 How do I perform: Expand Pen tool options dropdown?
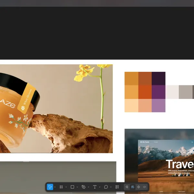[x=88, y=187]
